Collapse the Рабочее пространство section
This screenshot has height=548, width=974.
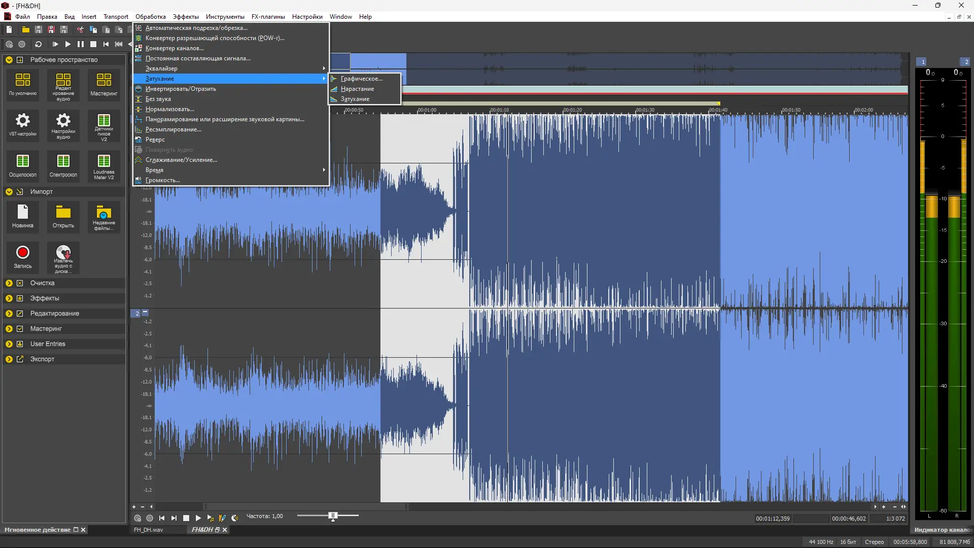(9, 60)
